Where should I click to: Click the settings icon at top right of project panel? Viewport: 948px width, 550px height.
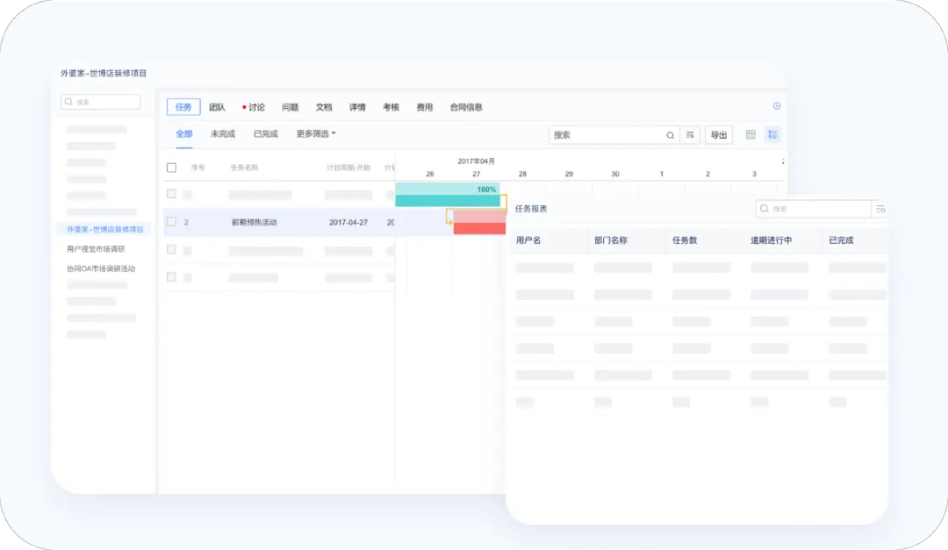click(x=776, y=106)
